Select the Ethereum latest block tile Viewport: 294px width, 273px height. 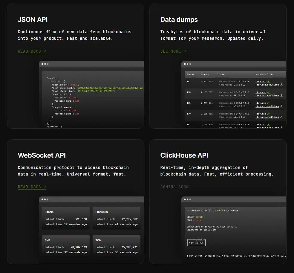(x=116, y=218)
